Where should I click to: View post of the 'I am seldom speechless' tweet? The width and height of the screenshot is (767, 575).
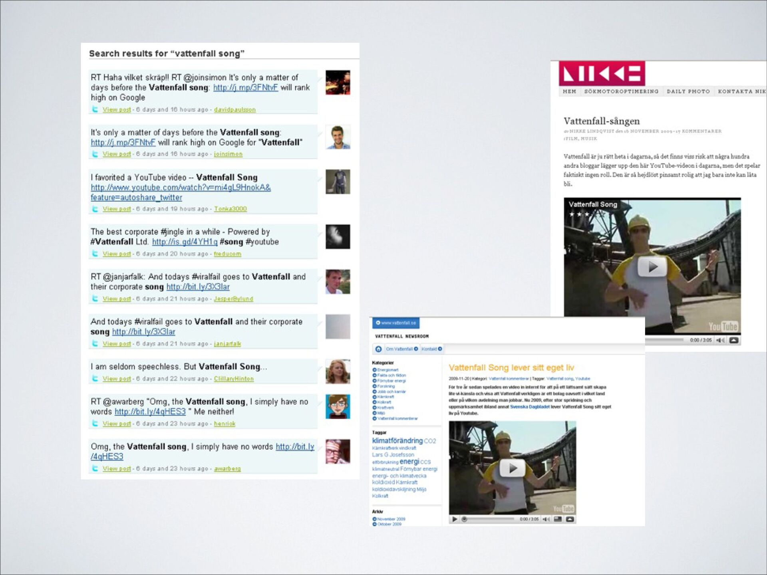point(117,379)
